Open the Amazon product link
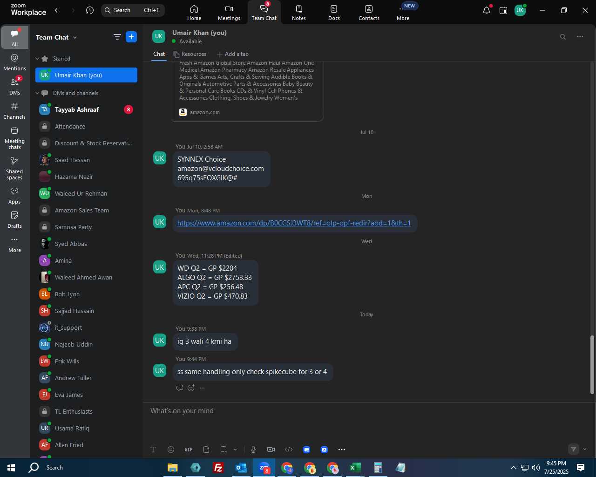Screen dimensions: 596x477 [294, 223]
